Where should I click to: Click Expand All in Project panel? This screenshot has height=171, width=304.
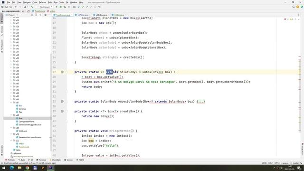pyautogui.click(x=36, y=15)
